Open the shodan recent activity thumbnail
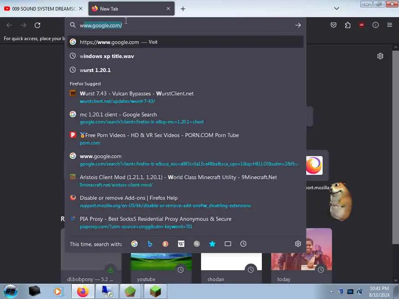Screen dimensions: 399x299 tap(231, 268)
